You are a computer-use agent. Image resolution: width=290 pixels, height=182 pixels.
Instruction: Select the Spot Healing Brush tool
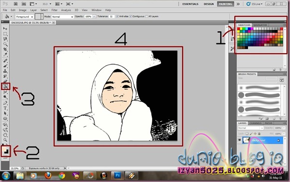point(5,61)
